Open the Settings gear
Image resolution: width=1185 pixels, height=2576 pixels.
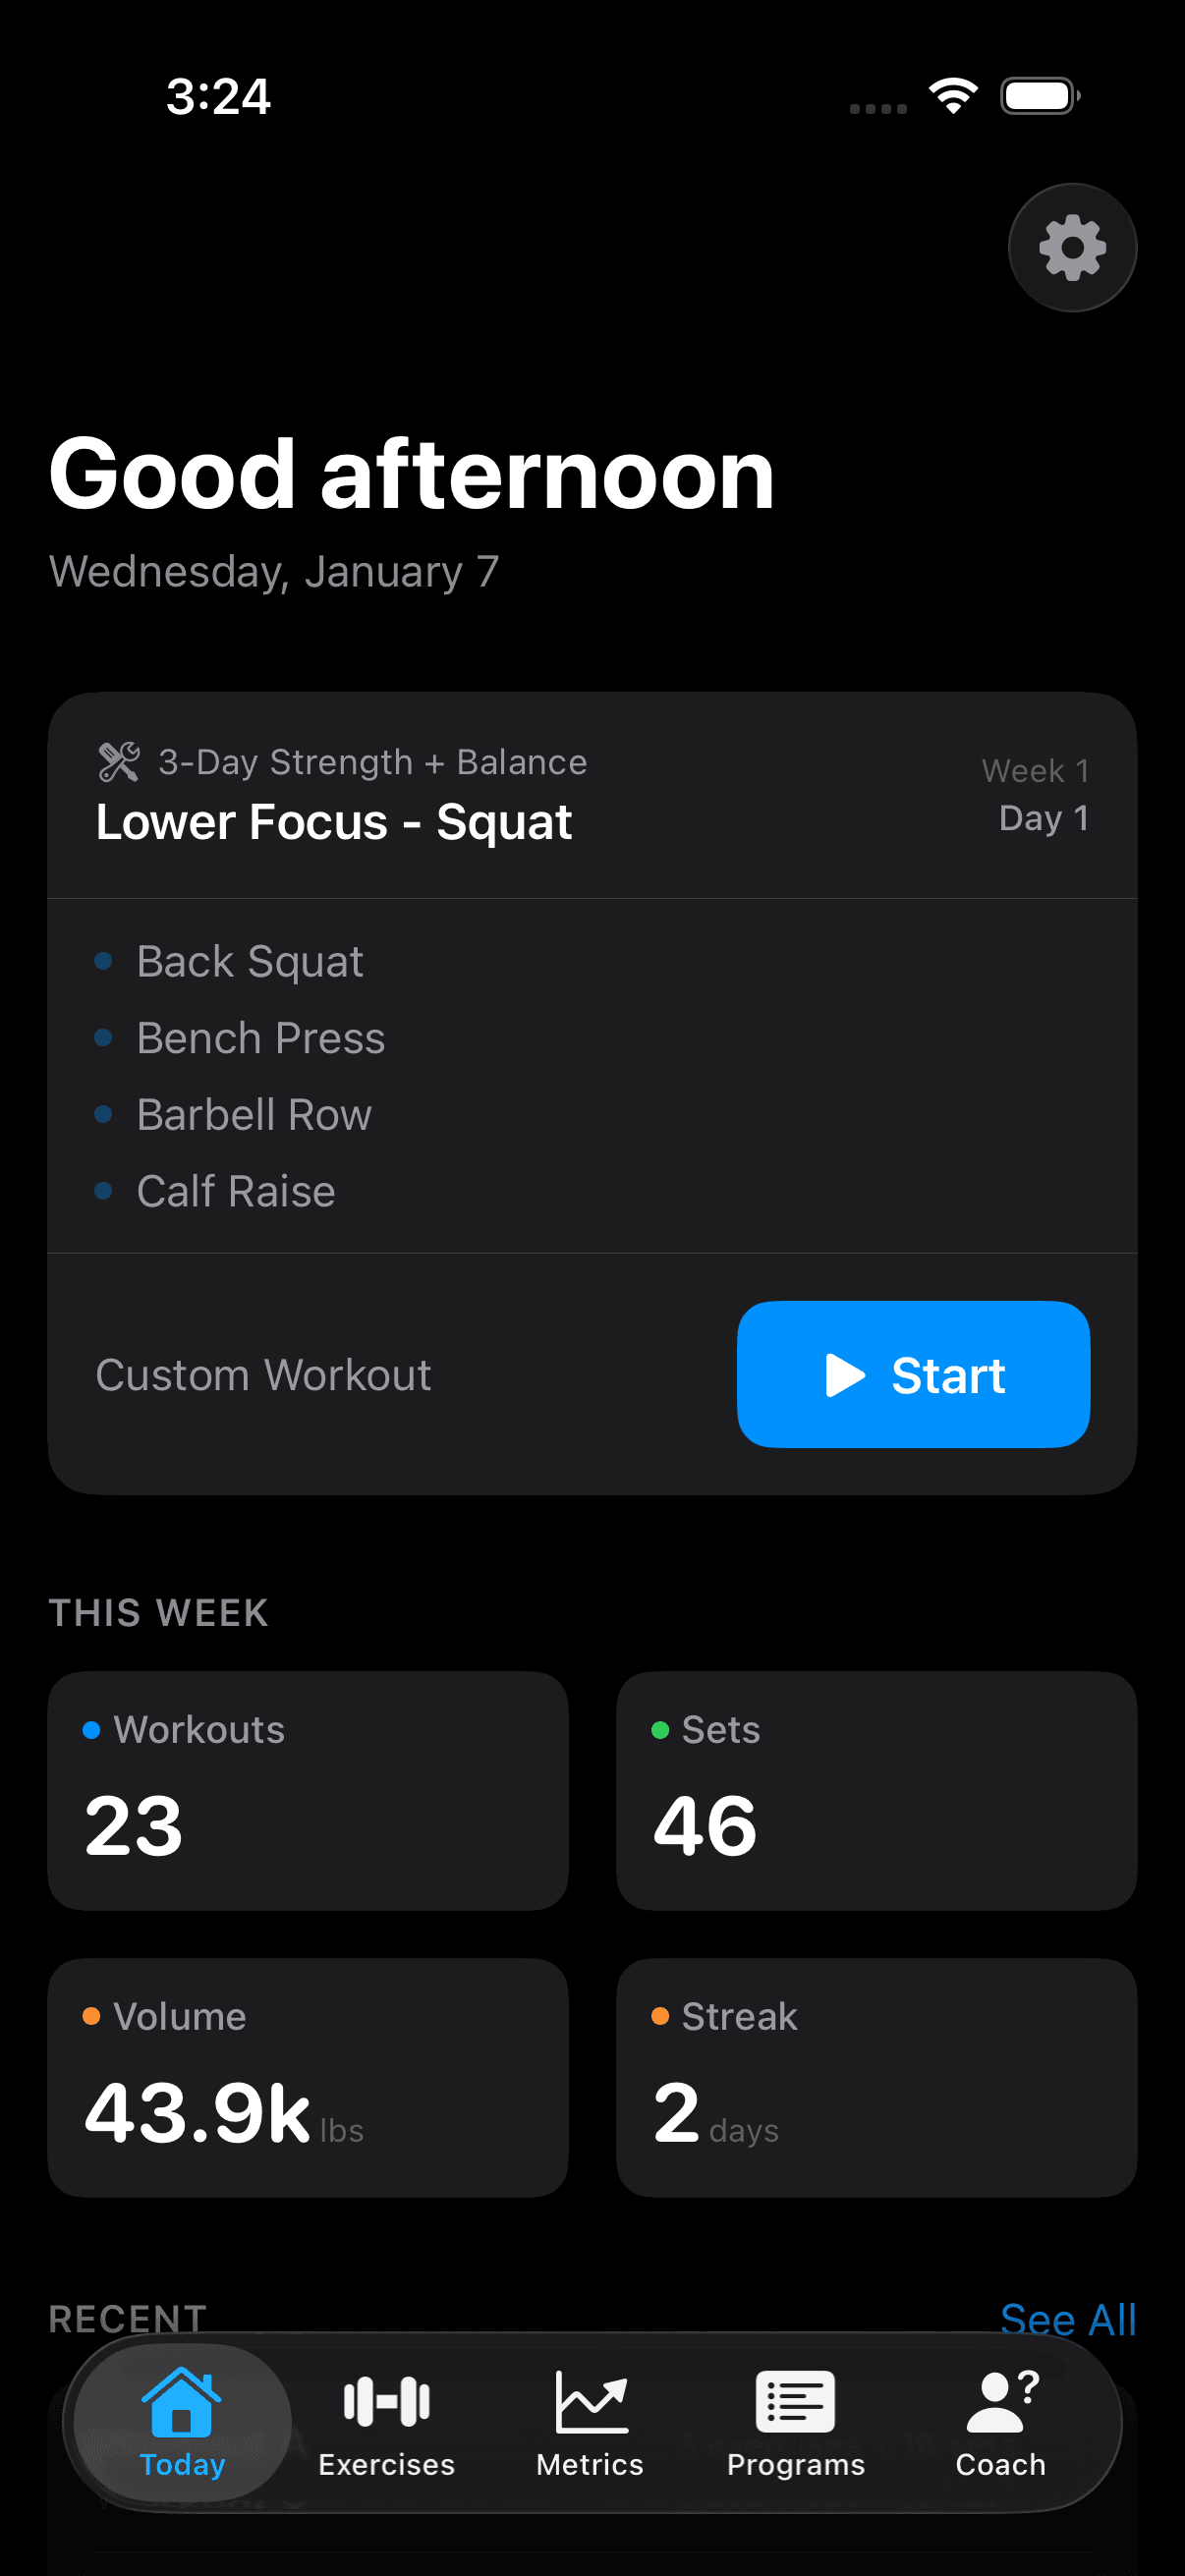1071,247
